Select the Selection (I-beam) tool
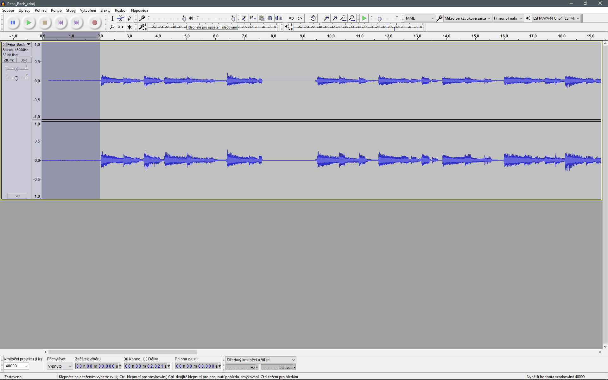The width and height of the screenshot is (608, 380). coord(112,18)
